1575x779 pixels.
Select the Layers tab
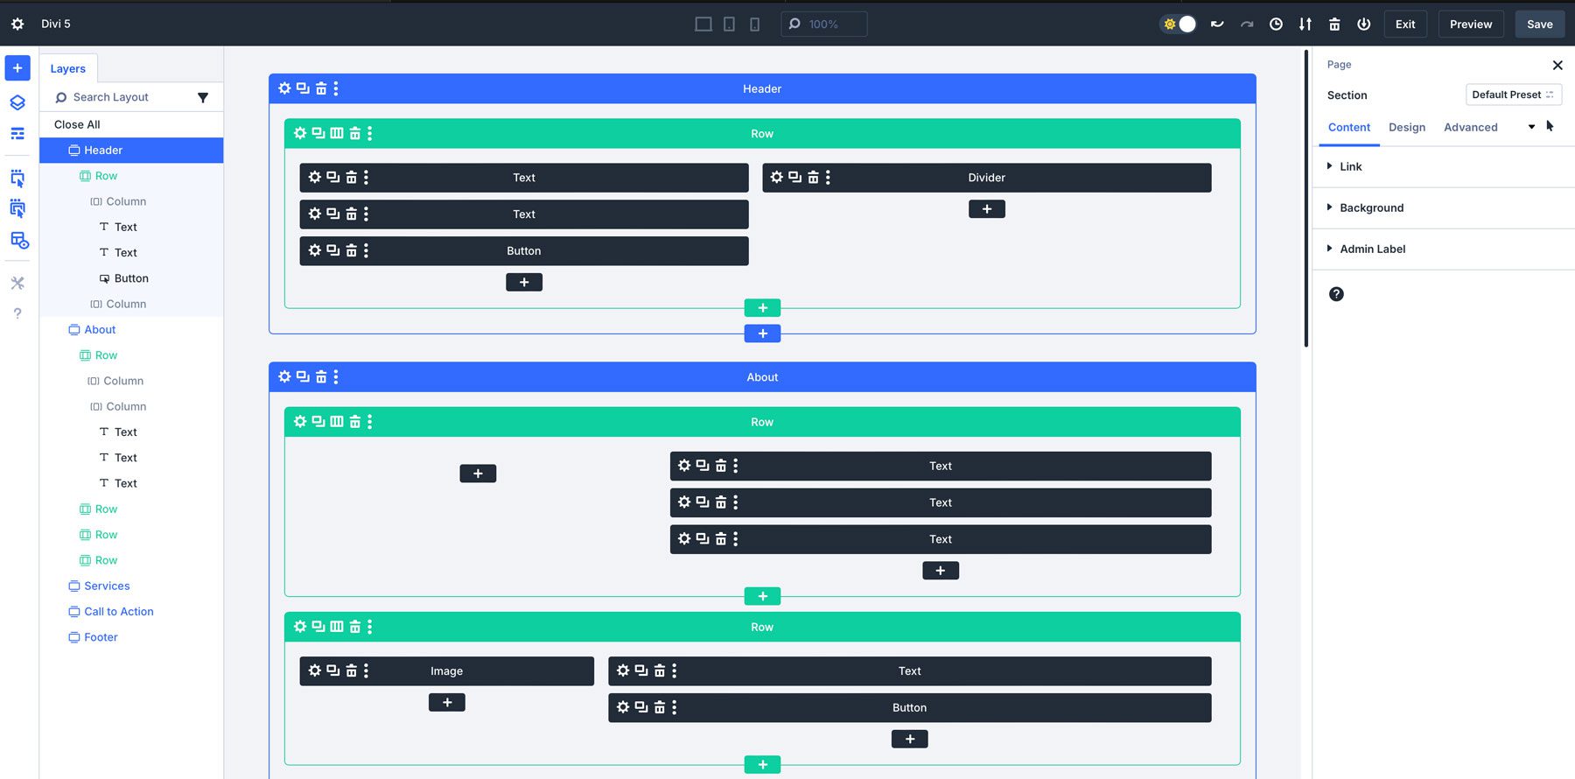(67, 68)
